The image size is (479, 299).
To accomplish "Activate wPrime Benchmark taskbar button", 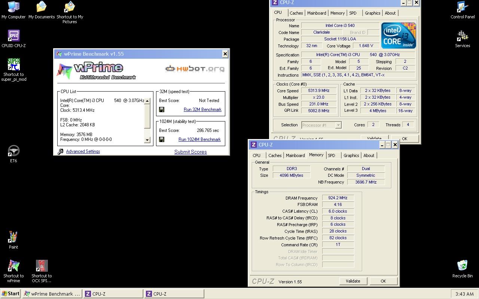I will (52, 294).
